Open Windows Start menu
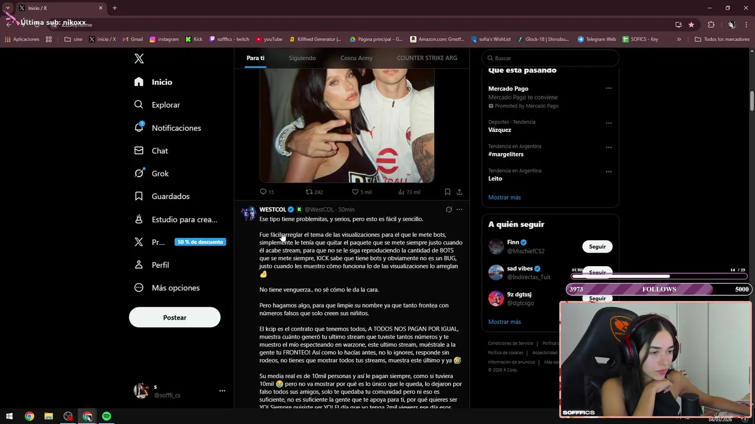This screenshot has height=424, width=755. tap(9, 416)
